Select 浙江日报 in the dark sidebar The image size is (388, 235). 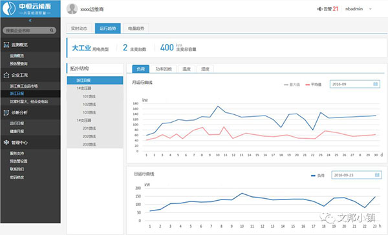[x=17, y=94]
